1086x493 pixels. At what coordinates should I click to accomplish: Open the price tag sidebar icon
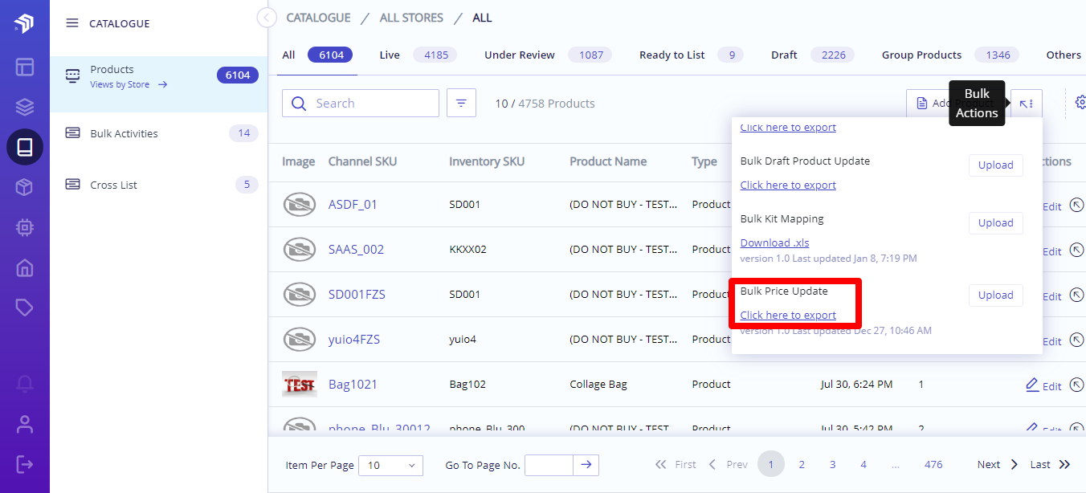tap(24, 308)
